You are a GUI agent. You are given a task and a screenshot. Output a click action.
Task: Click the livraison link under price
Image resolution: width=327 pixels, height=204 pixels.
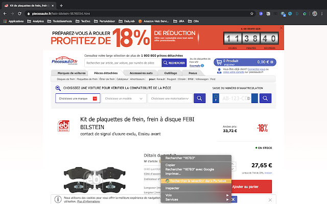268,173
